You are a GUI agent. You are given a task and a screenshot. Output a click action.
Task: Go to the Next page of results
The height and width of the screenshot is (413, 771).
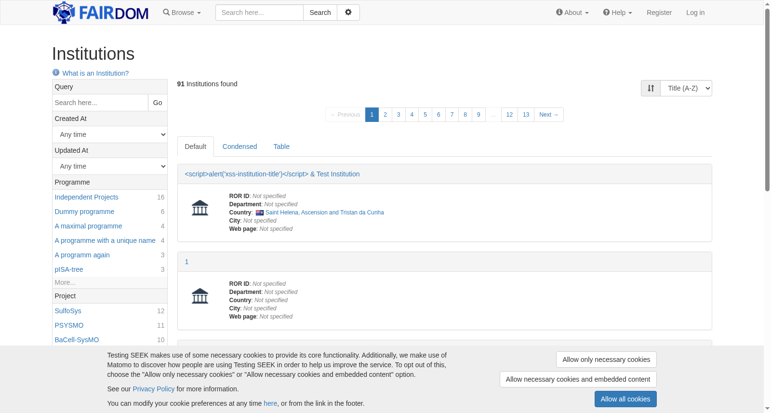(549, 115)
